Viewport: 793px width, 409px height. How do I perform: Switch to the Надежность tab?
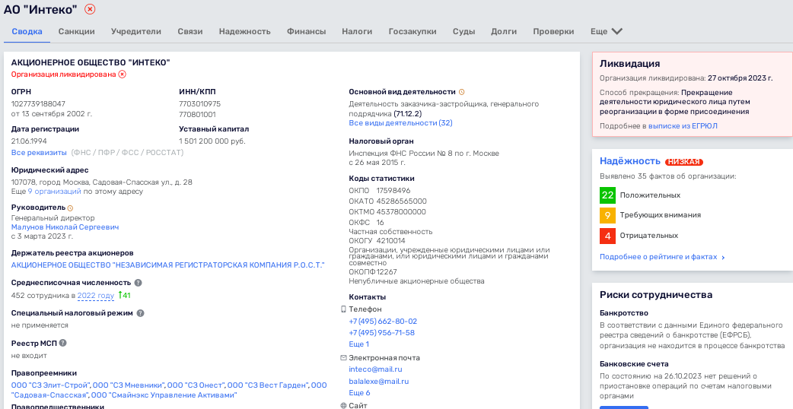(x=245, y=31)
